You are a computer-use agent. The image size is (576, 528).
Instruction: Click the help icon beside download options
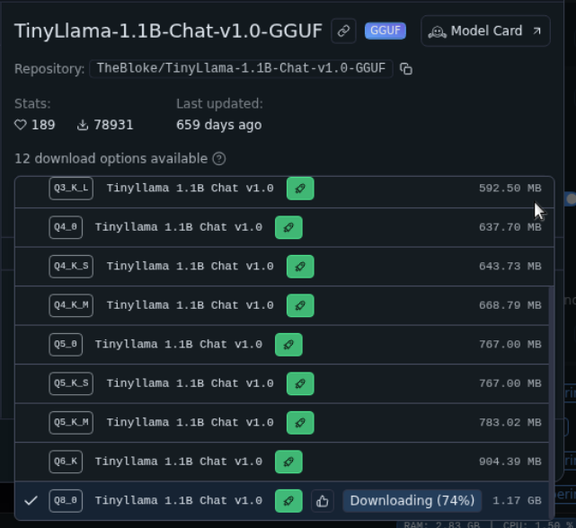coord(218,159)
